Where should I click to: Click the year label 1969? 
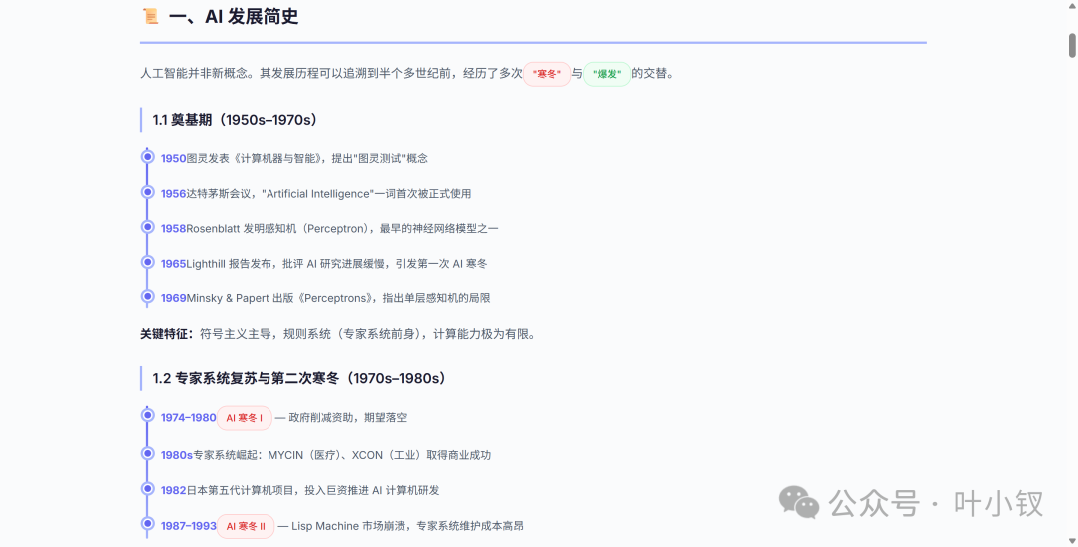[174, 298]
